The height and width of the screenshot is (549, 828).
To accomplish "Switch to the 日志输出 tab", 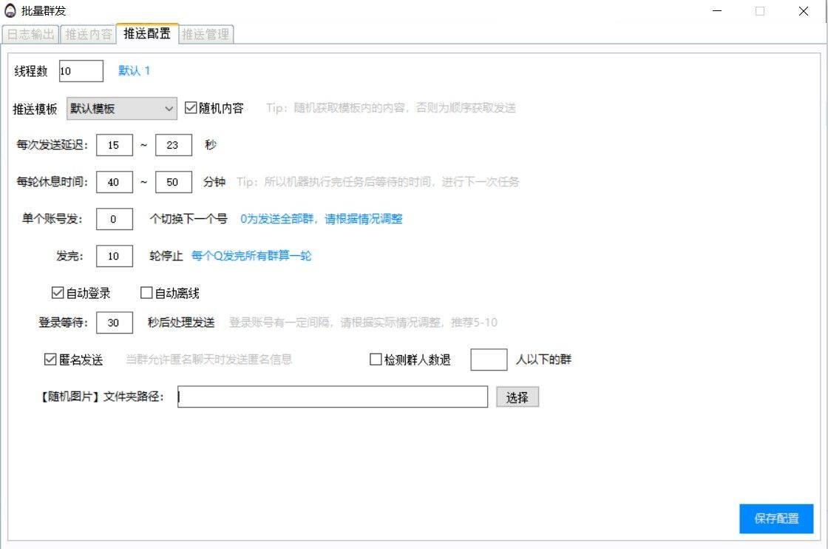I will pyautogui.click(x=31, y=34).
